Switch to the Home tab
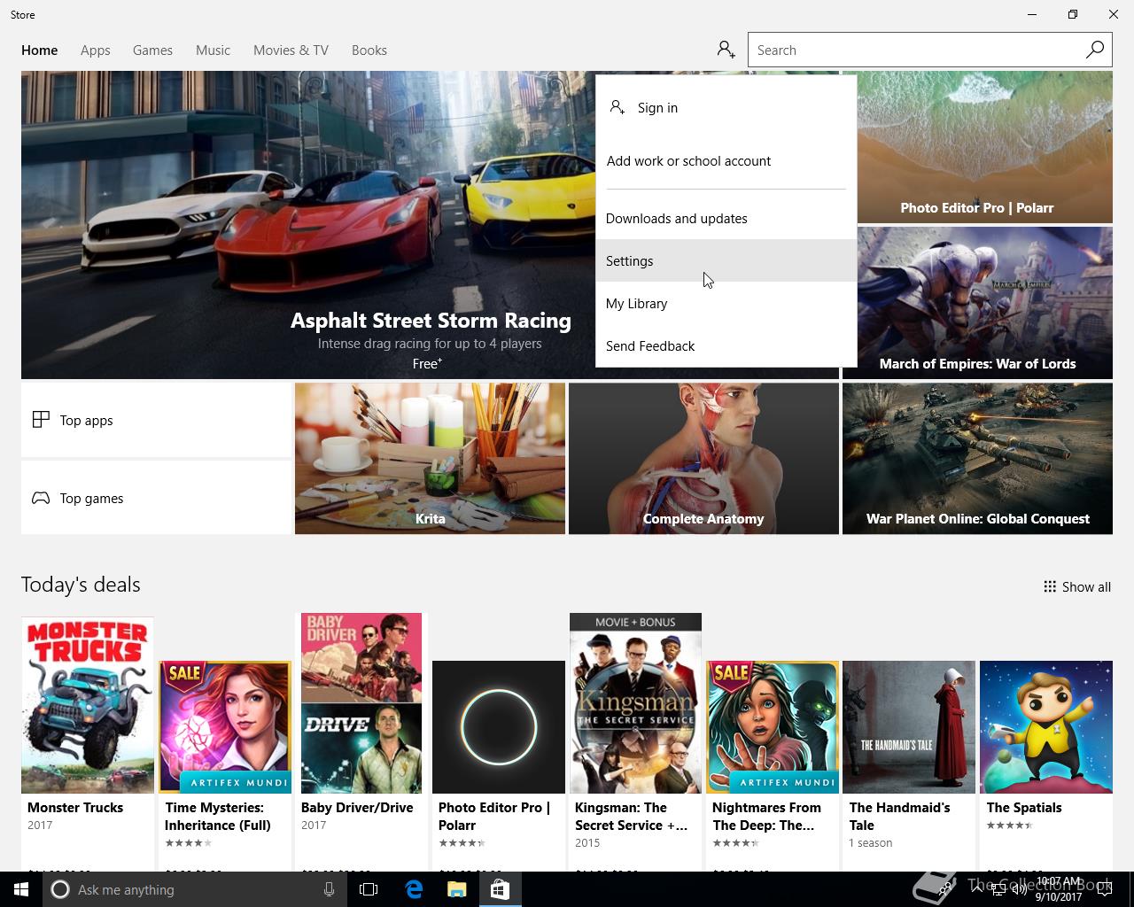Image resolution: width=1134 pixels, height=907 pixels. [x=40, y=50]
